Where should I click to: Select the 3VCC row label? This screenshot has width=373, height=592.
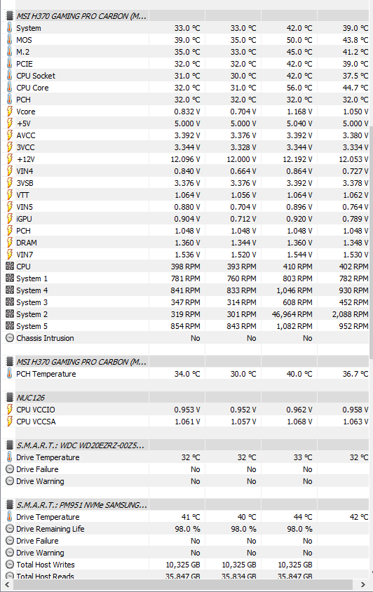[x=25, y=147]
